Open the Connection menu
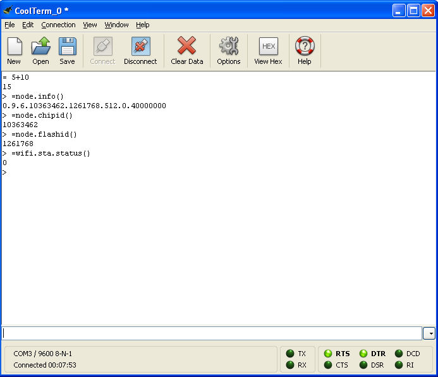The image size is (438, 377). pyautogui.click(x=58, y=25)
